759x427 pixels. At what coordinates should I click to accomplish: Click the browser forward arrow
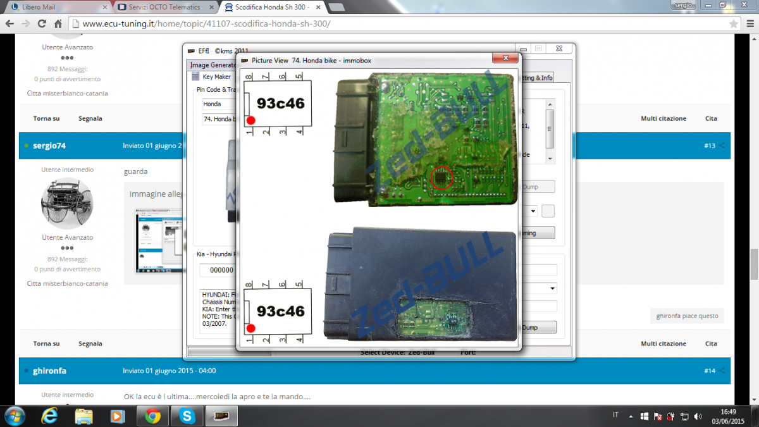point(25,24)
